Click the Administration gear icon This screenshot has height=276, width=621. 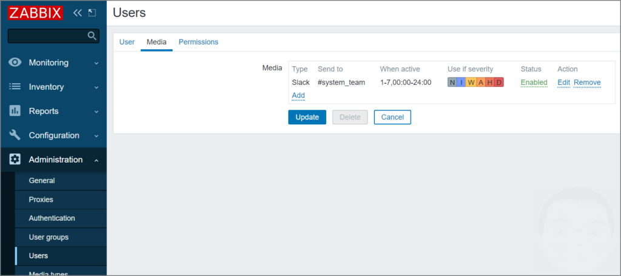coord(15,160)
